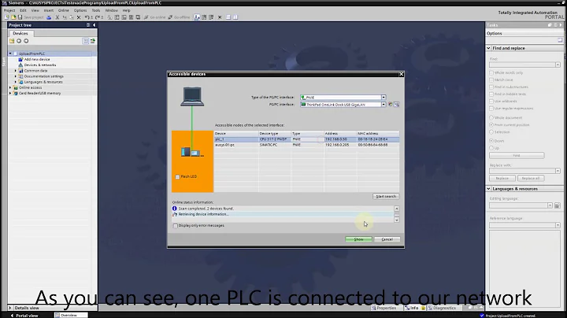
Task: Expand the Card Reader/USB memory node
Action: point(10,93)
